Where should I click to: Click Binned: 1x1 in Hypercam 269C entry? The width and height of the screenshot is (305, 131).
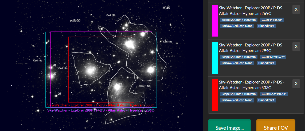pyautogui.click(x=266, y=26)
